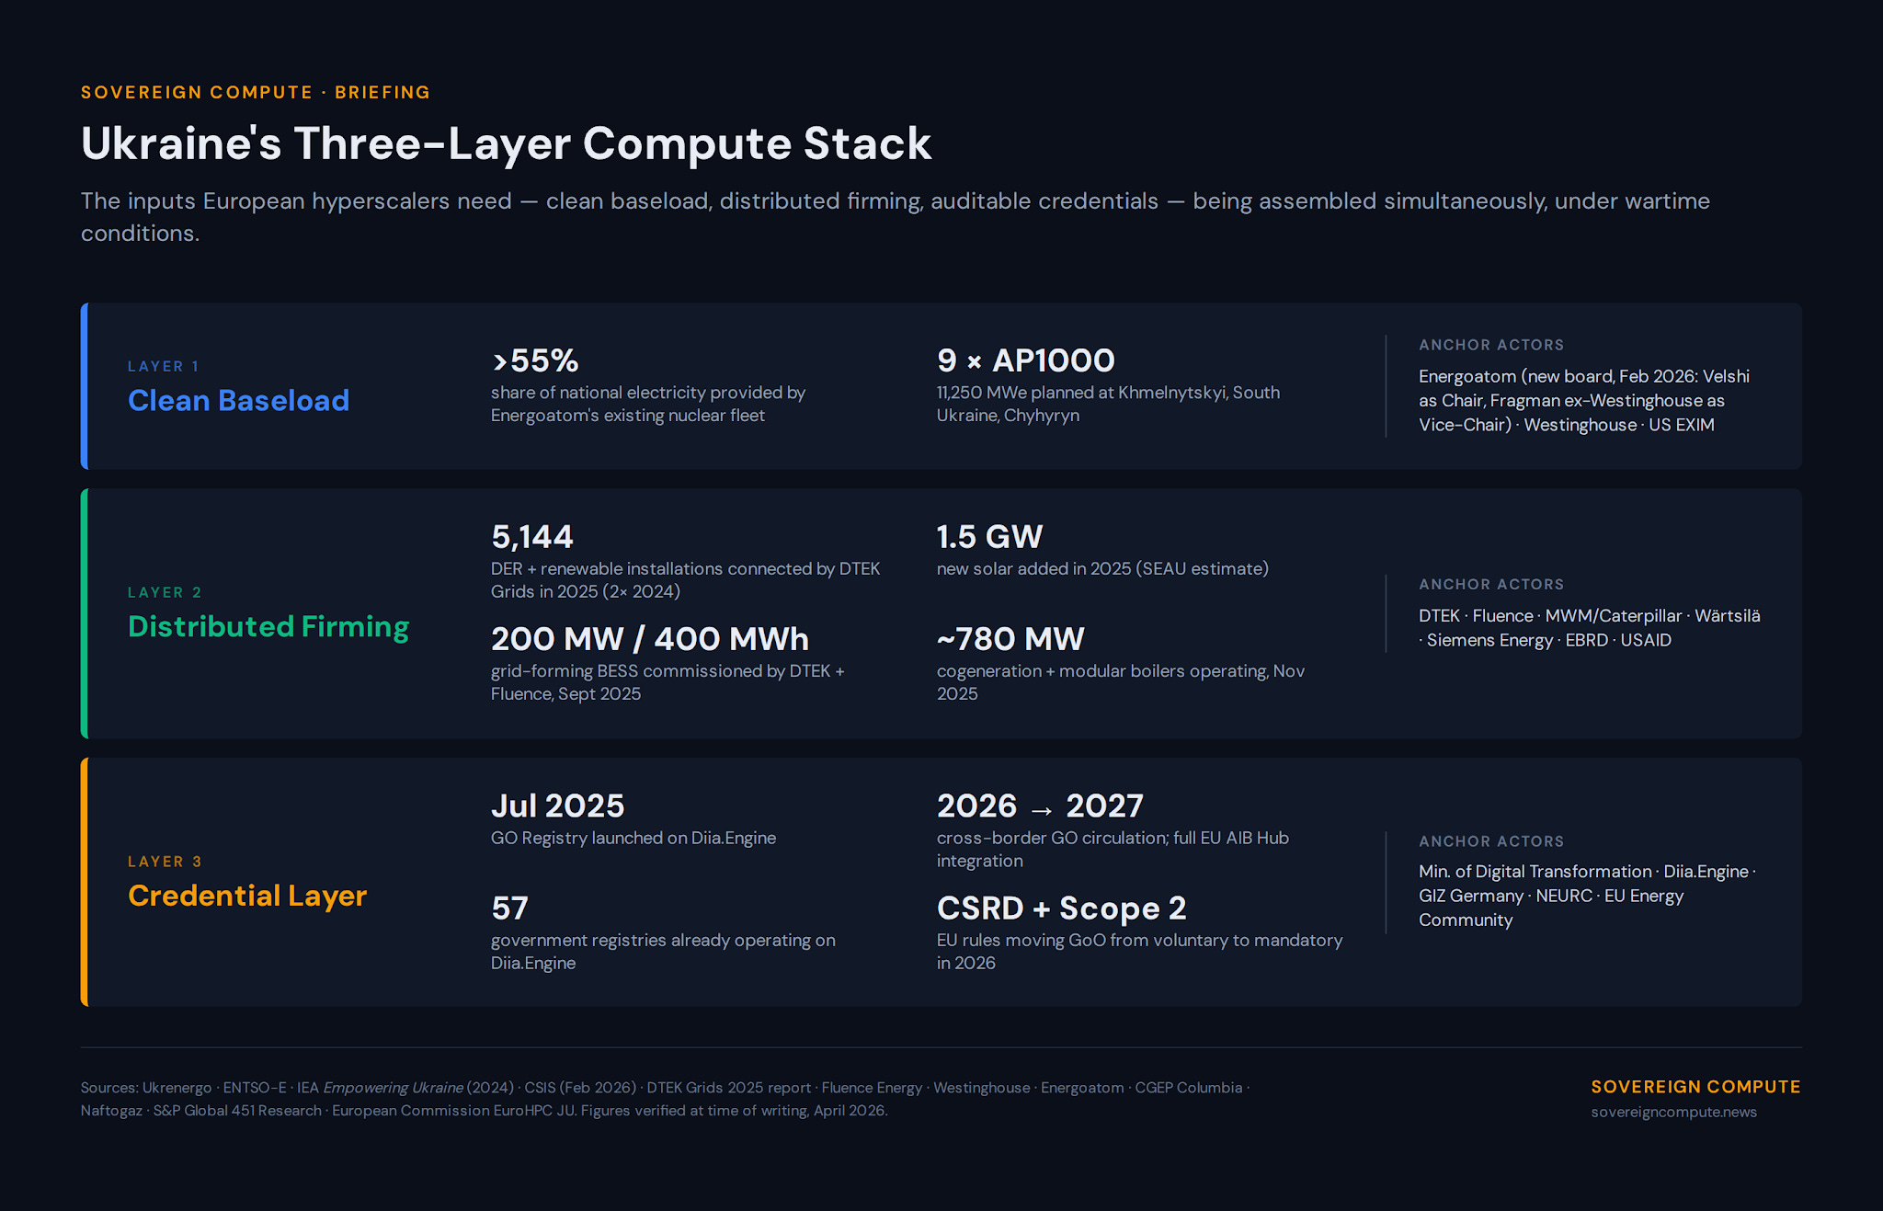Click the 1.5 GW solar figure
1883x1211 pixels.
coord(989,537)
